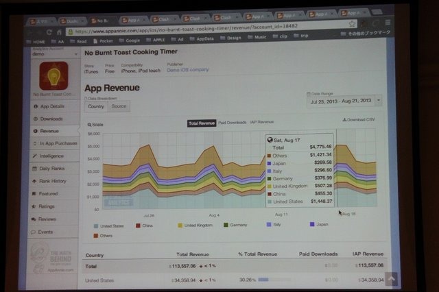Screen dimensions: 439x292
Task: Expand the demo analytics account dropdown
Action: click(76, 54)
